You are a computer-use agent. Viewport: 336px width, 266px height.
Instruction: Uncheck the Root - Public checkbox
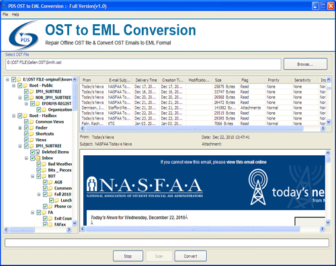pyautogui.click(x=20, y=85)
